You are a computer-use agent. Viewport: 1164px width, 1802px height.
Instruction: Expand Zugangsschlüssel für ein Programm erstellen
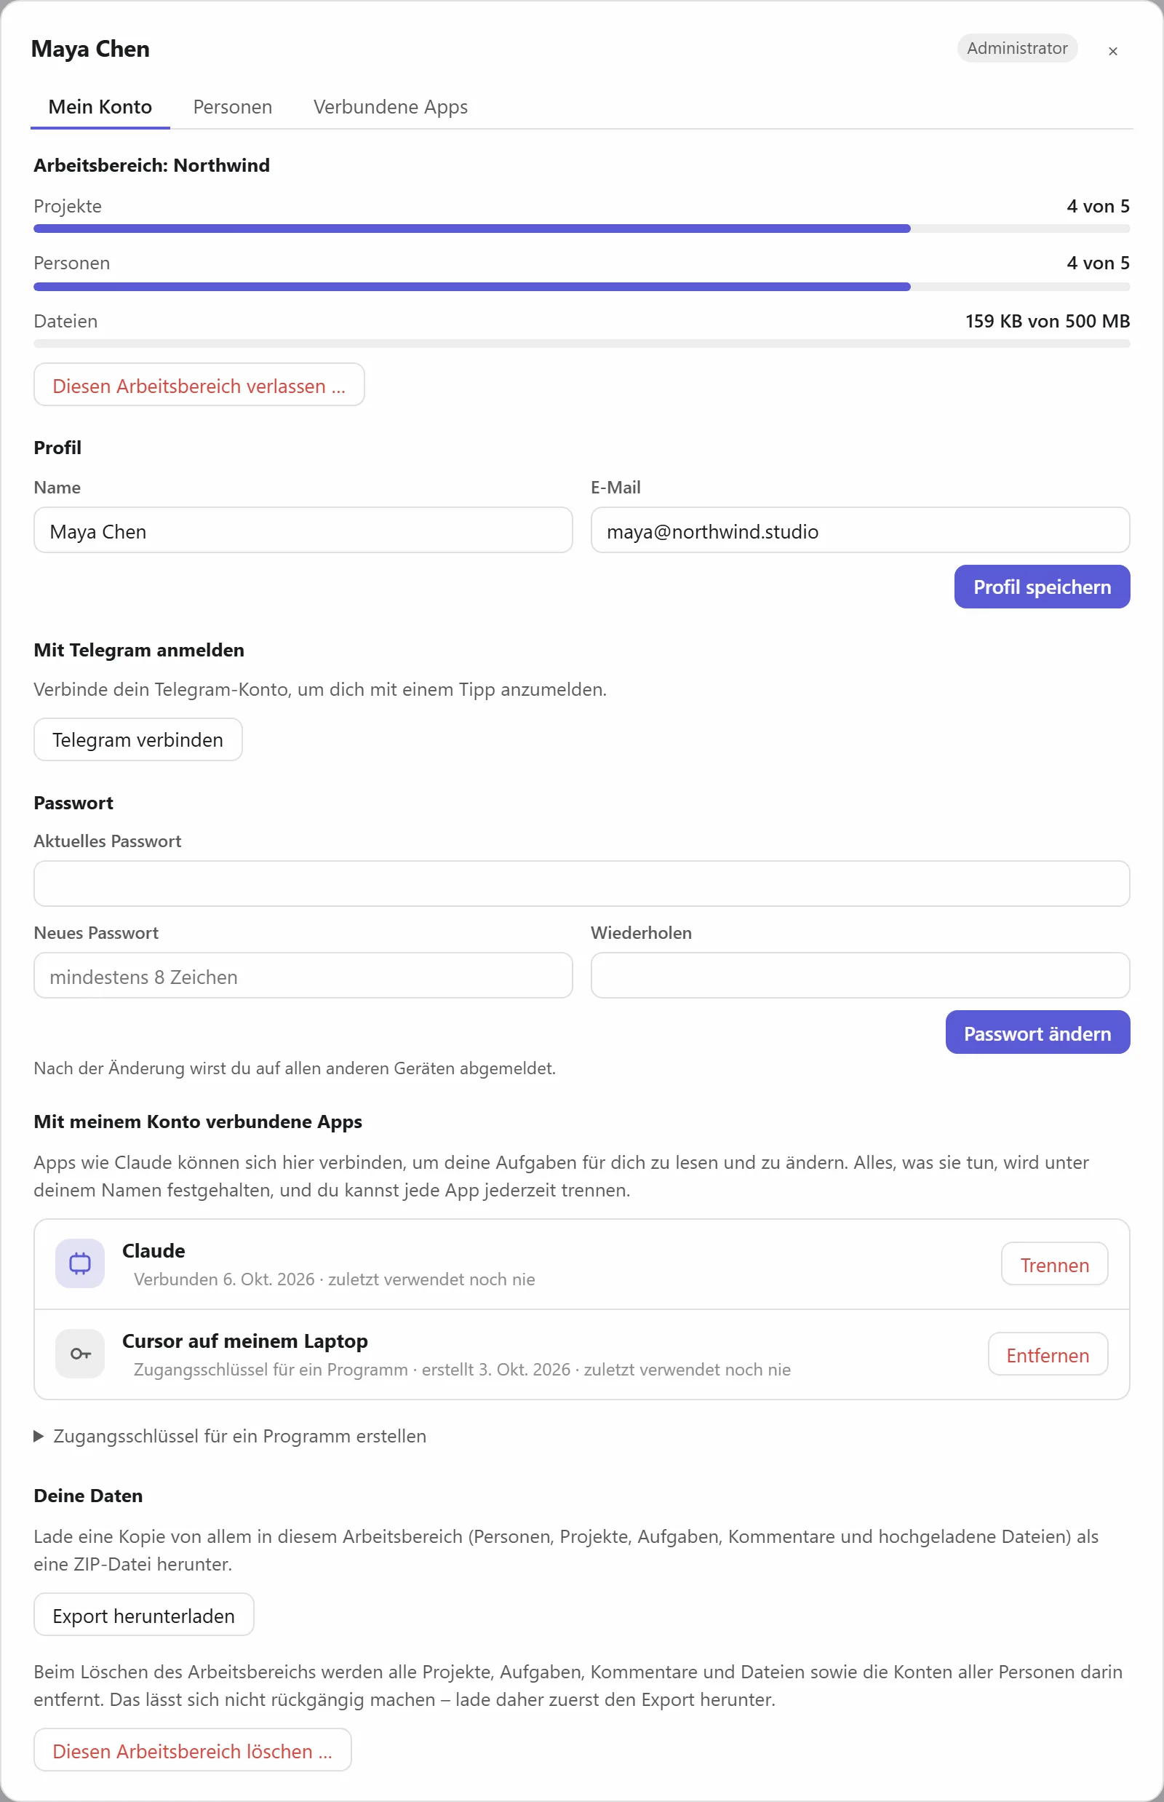231,1436
